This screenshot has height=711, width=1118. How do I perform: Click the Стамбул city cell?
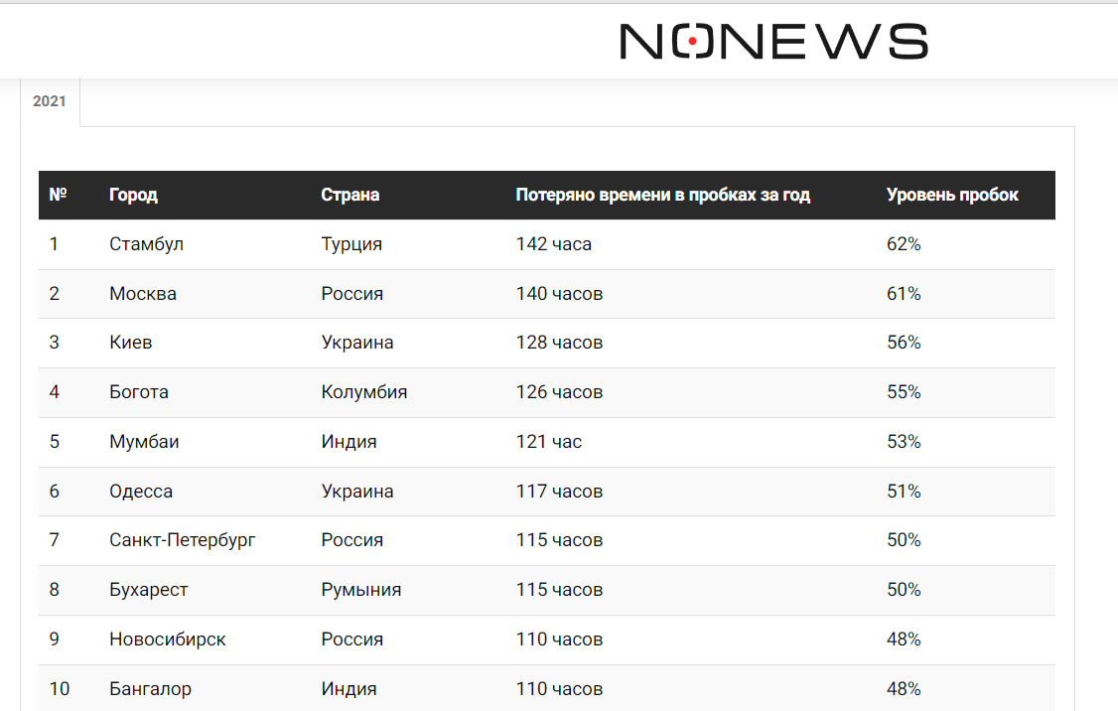click(x=146, y=244)
